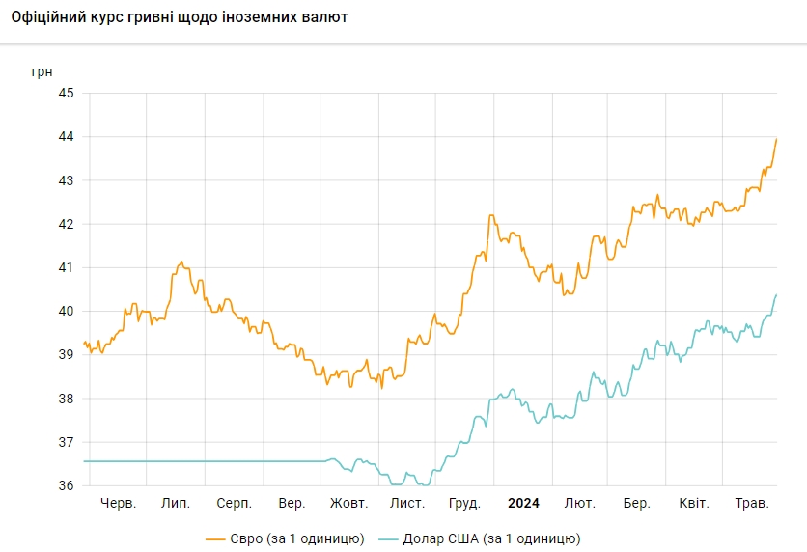Screen dimensions: 807x552
Task: Click the 36 value on the y-axis
Action: 67,485
